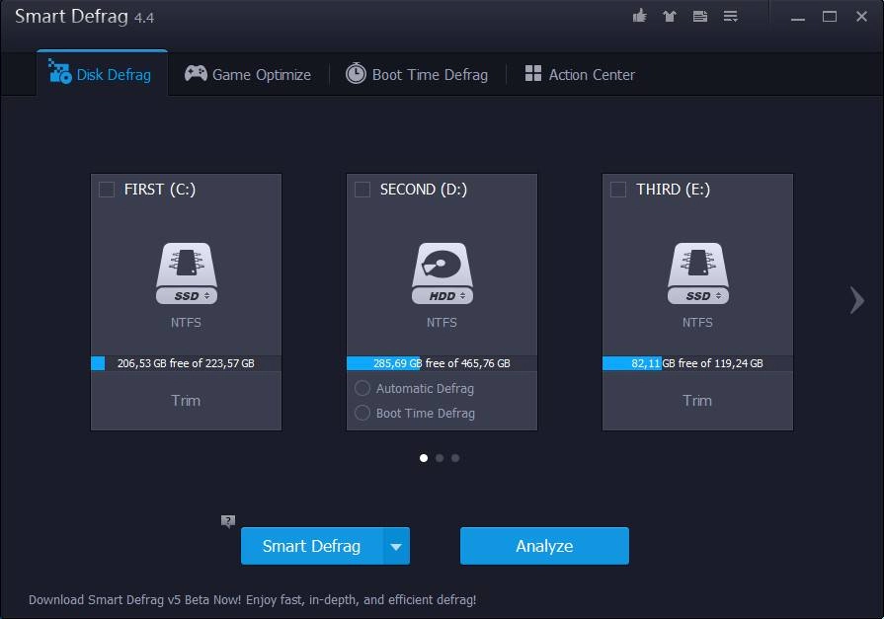The height and width of the screenshot is (619, 884).
Task: Click the gamepad icon of Game Optimize
Action: point(196,73)
